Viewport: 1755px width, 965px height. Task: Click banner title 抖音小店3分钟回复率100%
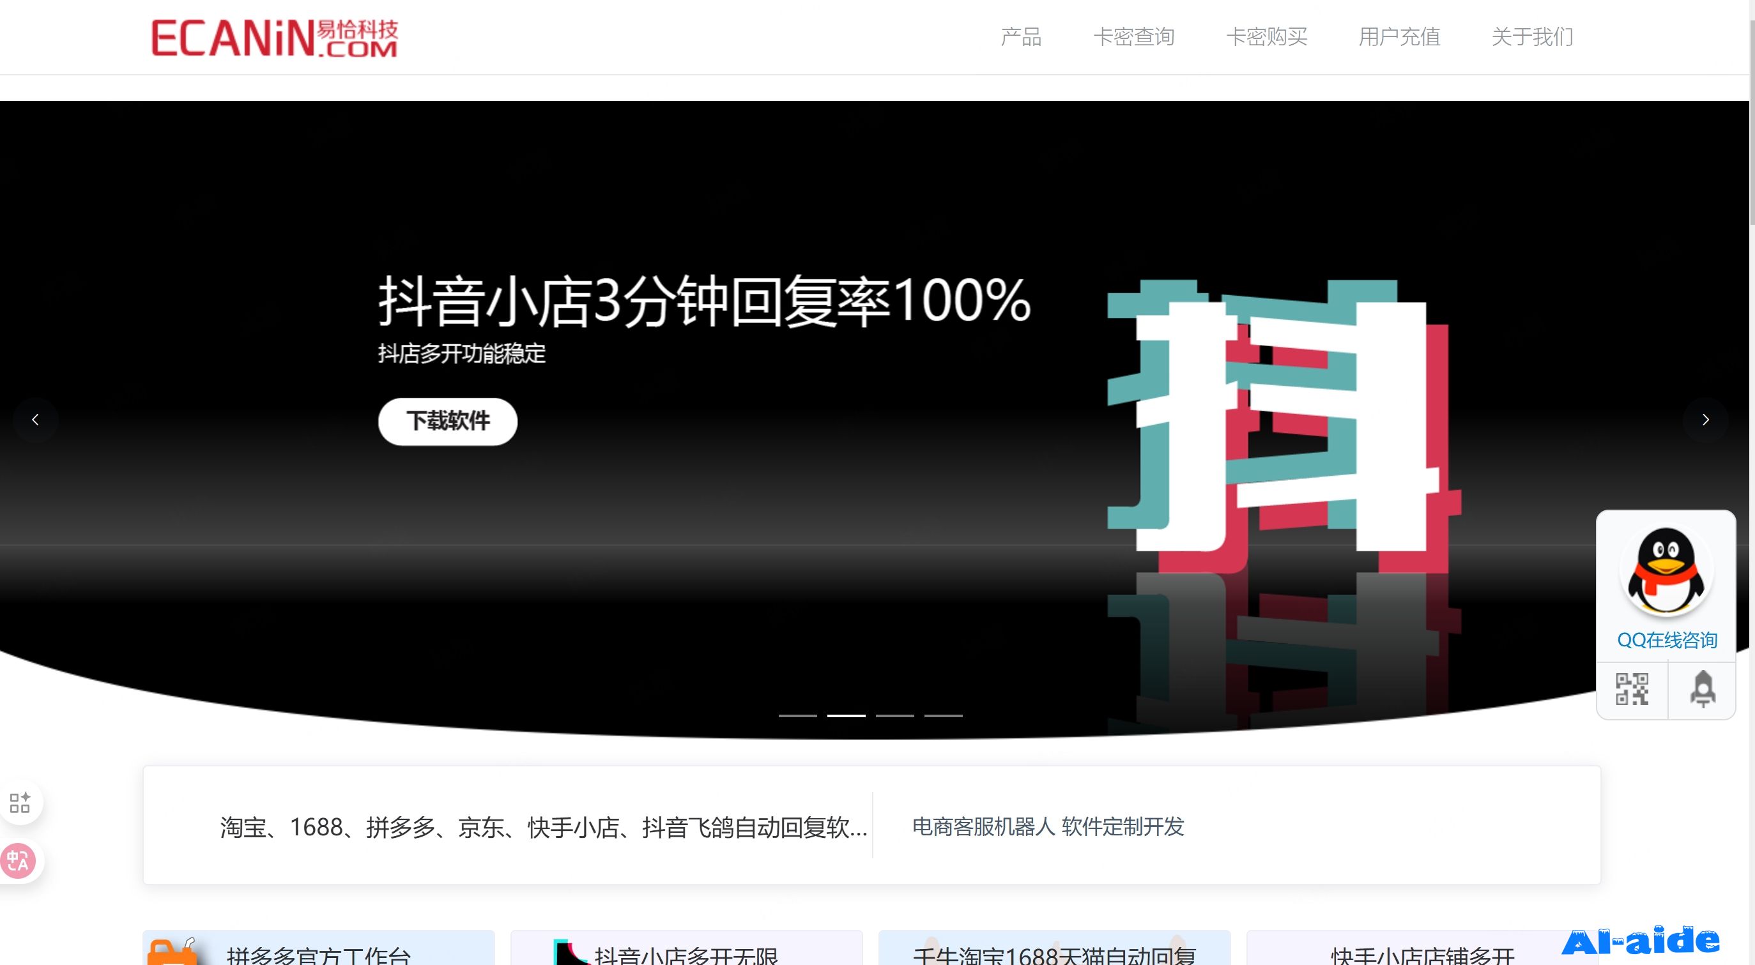click(x=705, y=300)
